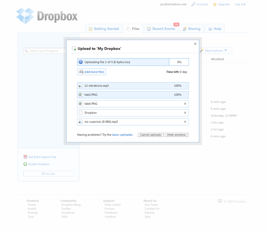This screenshot has height=232, width=266.
Task: Close the Upload to My Dropbox dialog
Action: (x=195, y=44)
